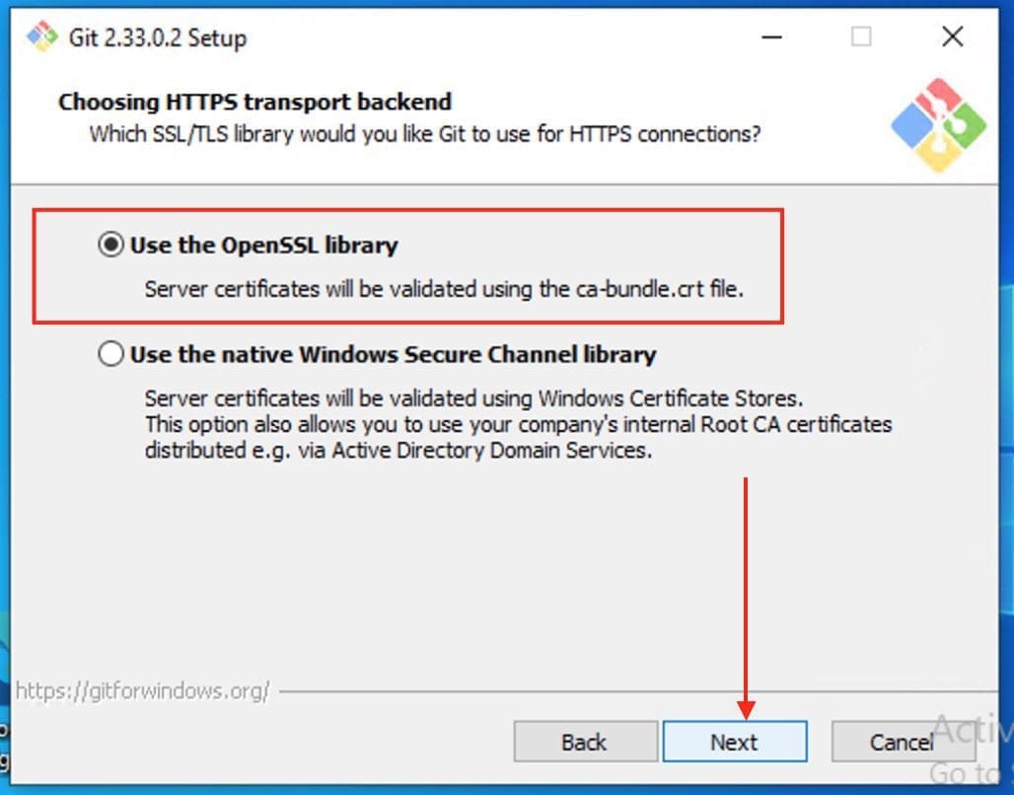Minimize the Git Setup window
The height and width of the screenshot is (795, 1014).
click(x=771, y=37)
